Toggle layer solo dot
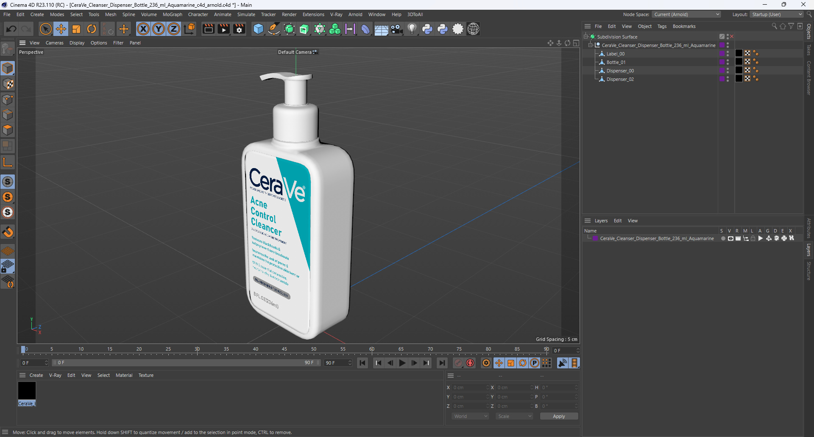Viewport: 814px width, 437px height. (723, 238)
